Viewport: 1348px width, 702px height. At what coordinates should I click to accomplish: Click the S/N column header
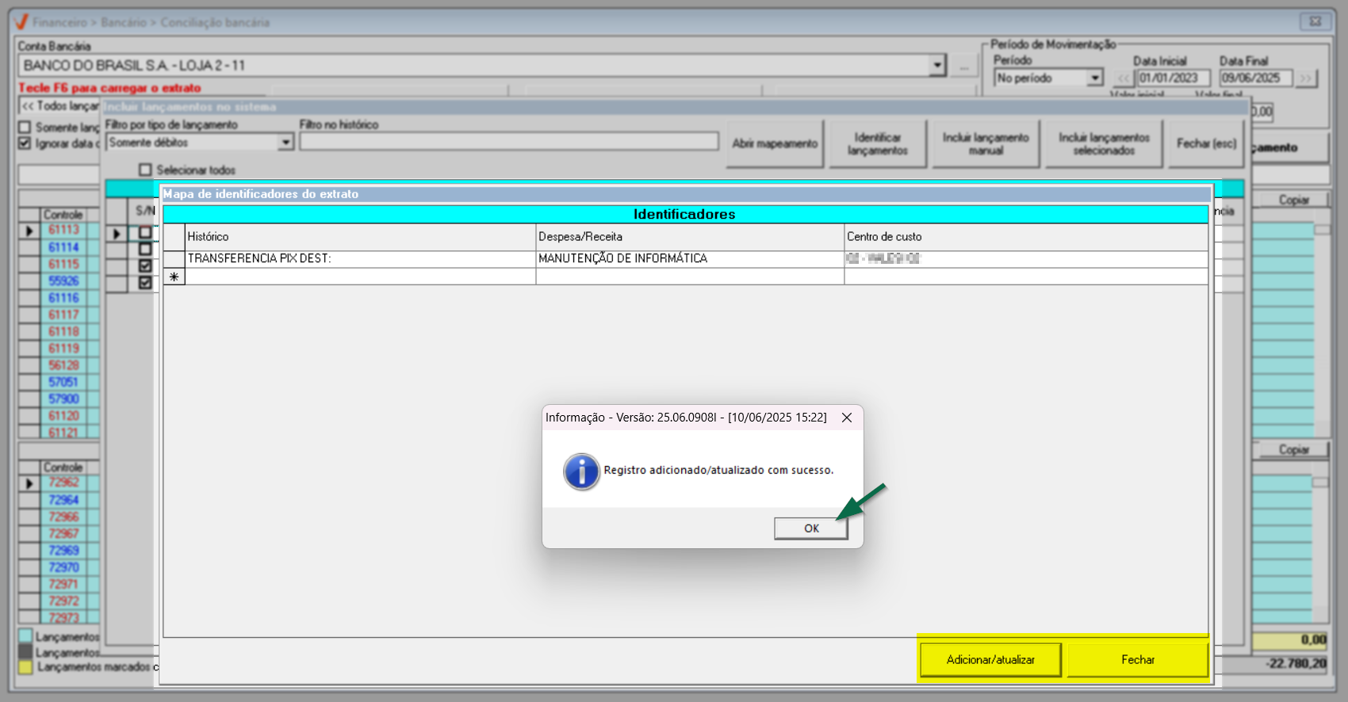144,211
